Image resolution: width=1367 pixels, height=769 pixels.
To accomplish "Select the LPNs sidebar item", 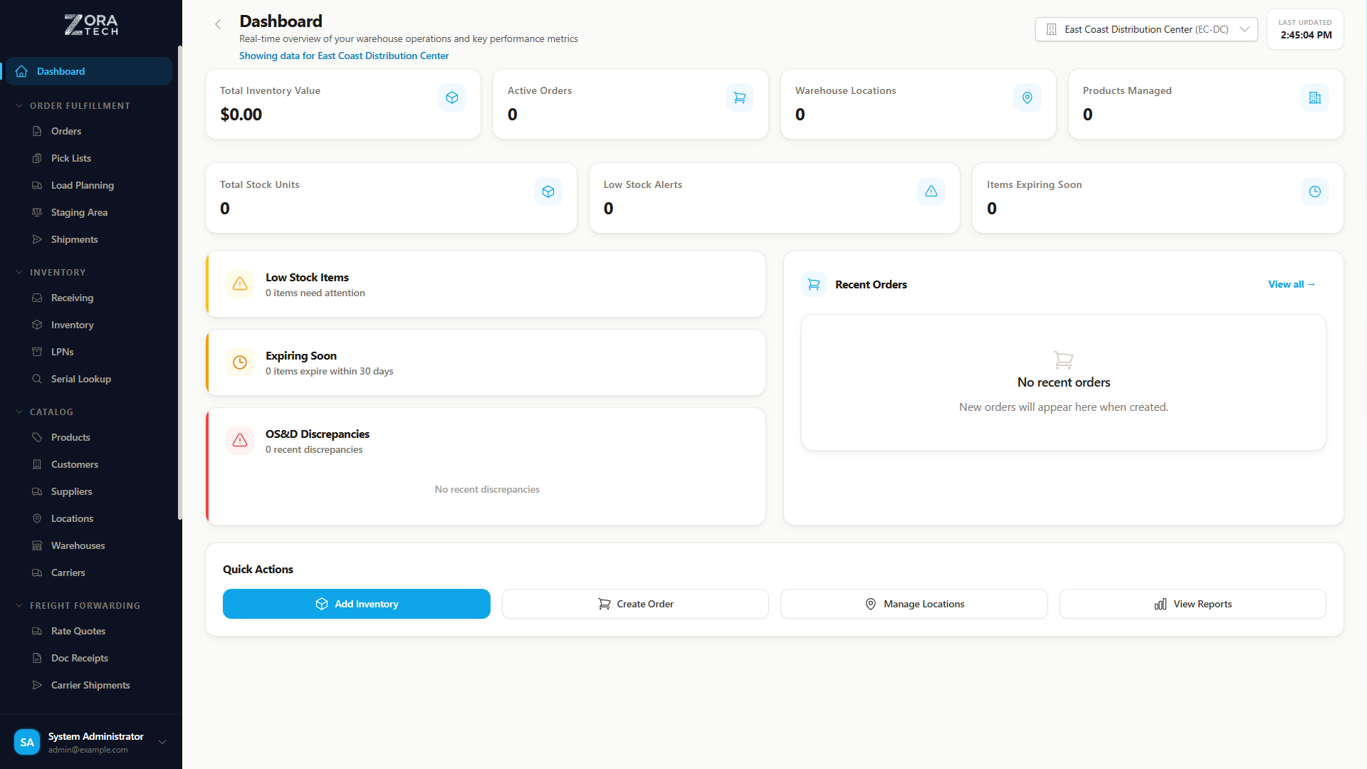I will click(x=62, y=352).
